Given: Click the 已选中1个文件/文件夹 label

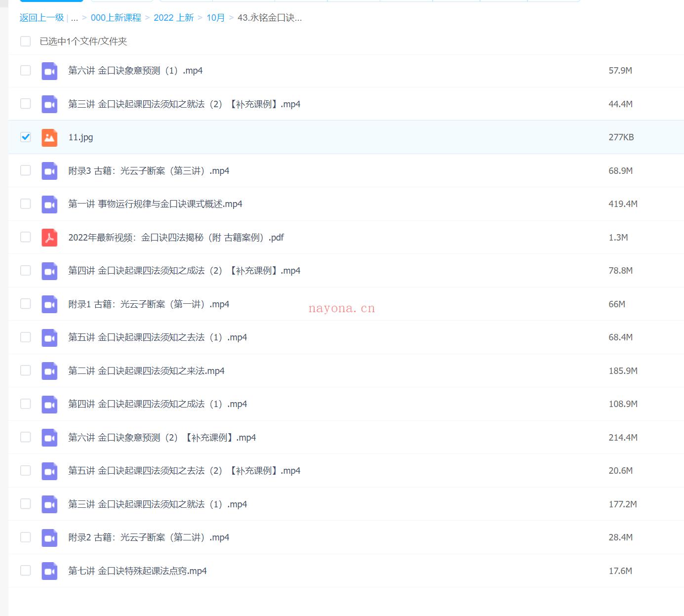Looking at the screenshot, I should tap(83, 41).
